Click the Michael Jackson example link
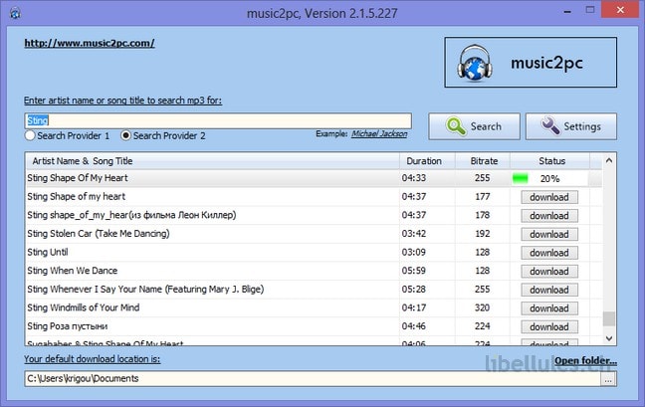645x407 pixels. tap(379, 134)
